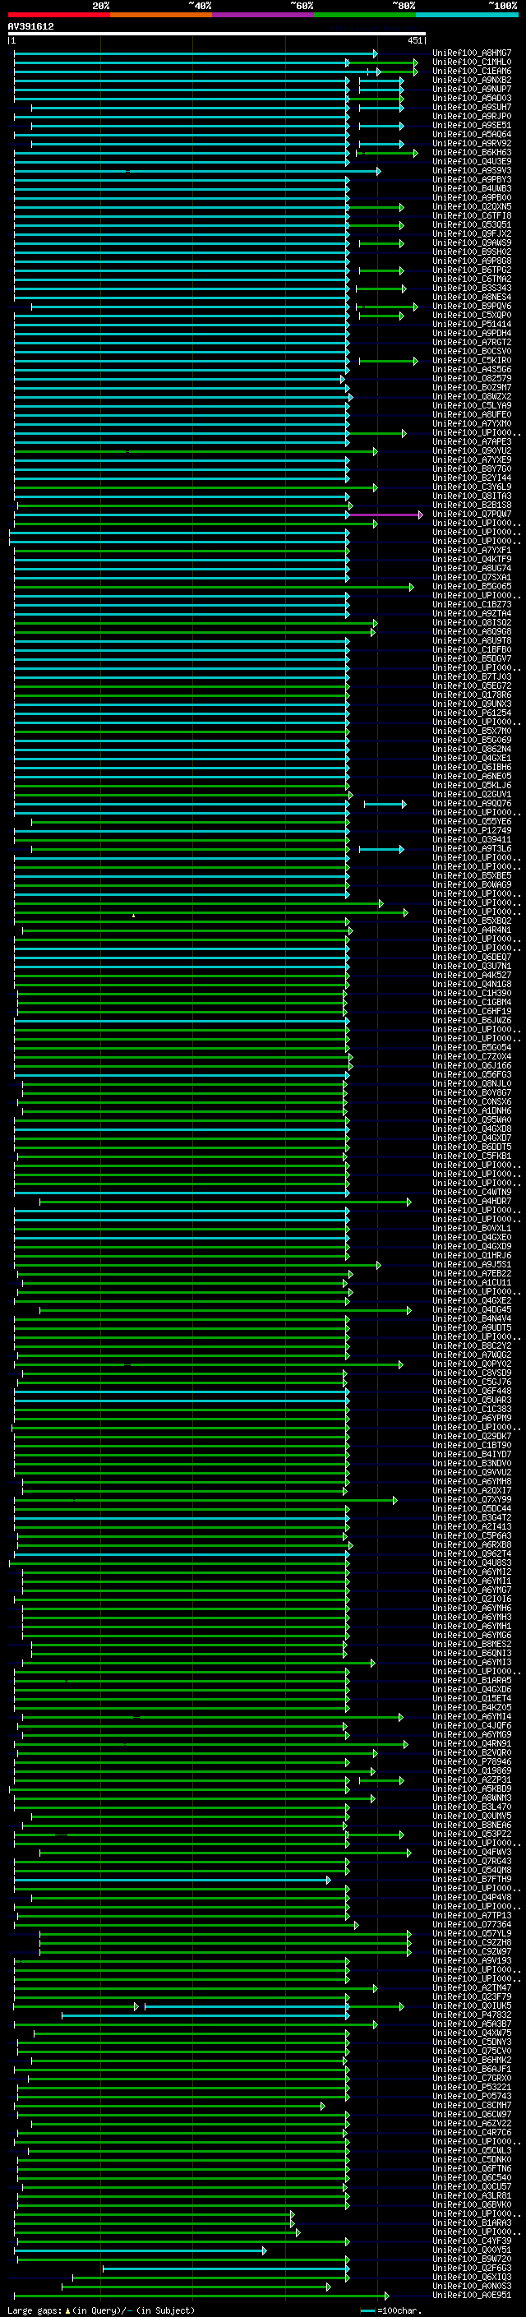Select hit label UniRef100_Q4FWV3
The image size is (526, 2317).
pos(472,1853)
